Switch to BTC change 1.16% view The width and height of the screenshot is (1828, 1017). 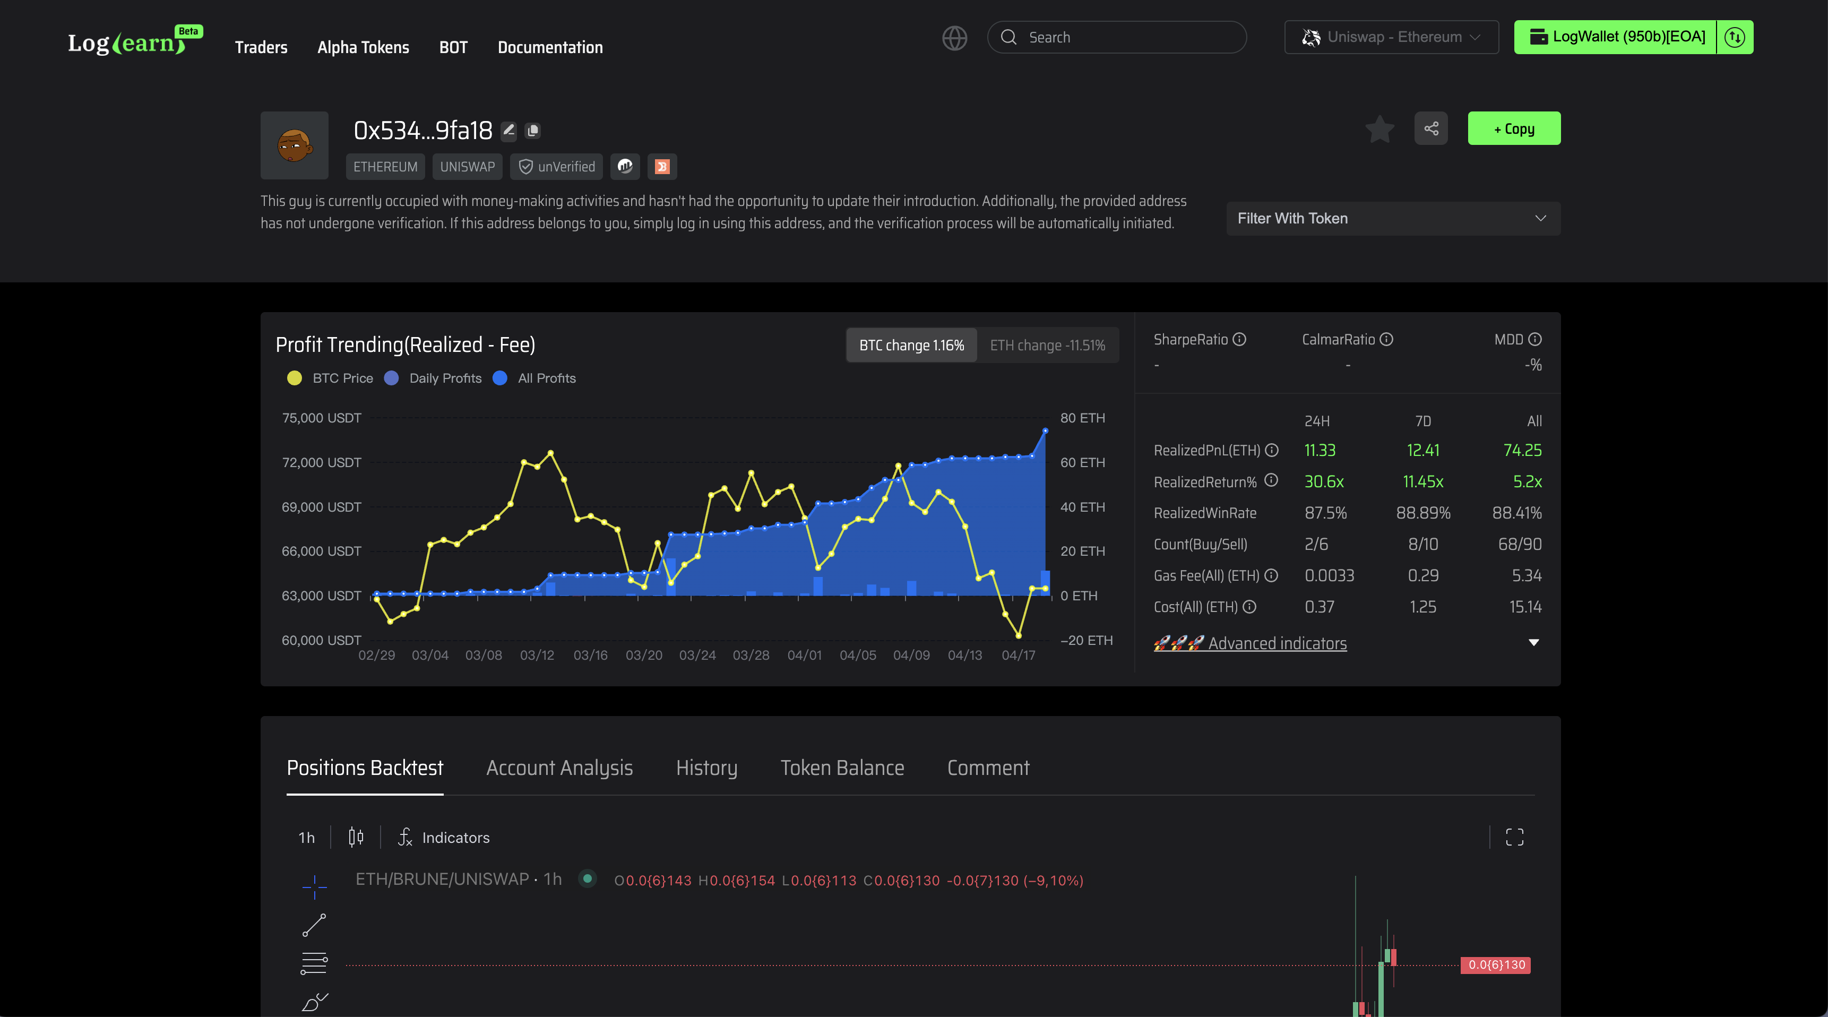[912, 345]
